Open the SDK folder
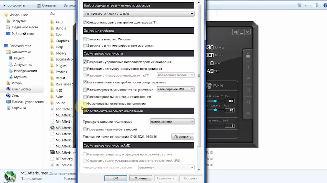This screenshot has width=327, height=183. [x=57, y=90]
